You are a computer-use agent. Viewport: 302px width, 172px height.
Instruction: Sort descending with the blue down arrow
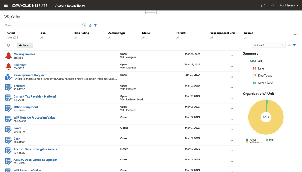(x=294, y=45)
